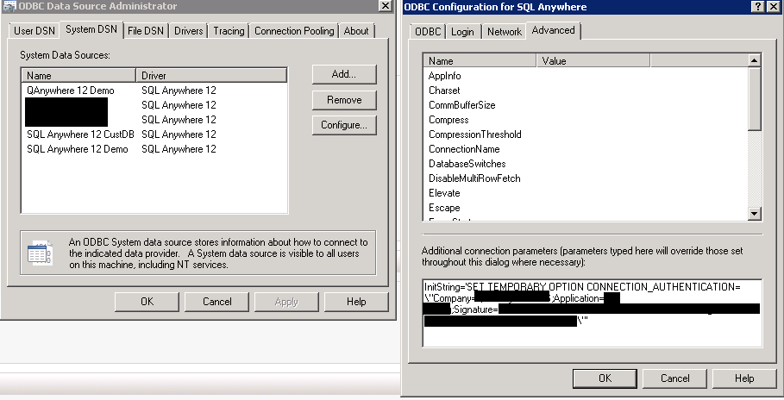Click OK in SQL Anywhere configuration dialog

605,378
